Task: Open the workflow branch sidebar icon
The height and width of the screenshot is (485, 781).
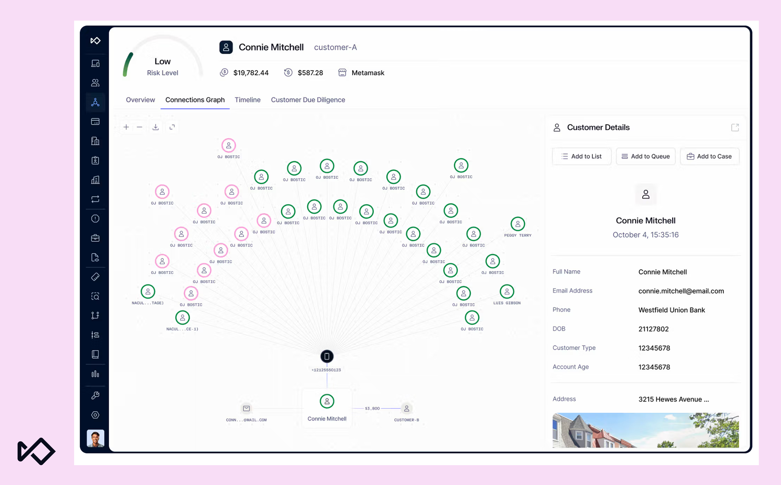Action: tap(95, 316)
